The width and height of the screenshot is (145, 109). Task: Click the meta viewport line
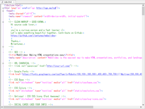pyautogui.click(x=48, y=16)
